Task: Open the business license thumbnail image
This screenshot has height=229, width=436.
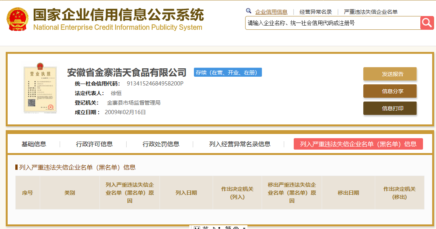Action: [40, 88]
